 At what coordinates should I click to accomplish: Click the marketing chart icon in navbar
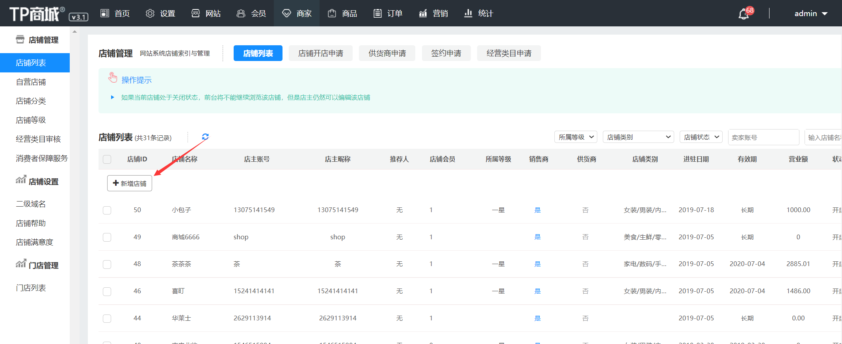(x=423, y=13)
